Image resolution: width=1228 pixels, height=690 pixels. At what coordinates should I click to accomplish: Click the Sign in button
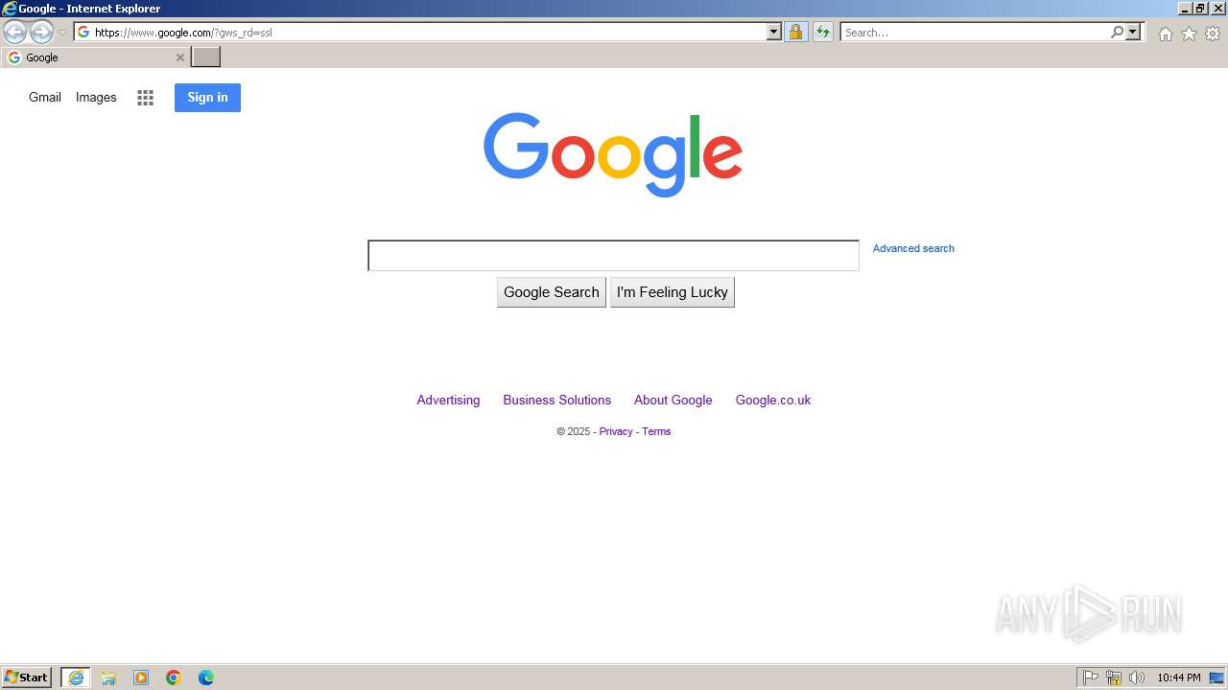[x=207, y=98]
